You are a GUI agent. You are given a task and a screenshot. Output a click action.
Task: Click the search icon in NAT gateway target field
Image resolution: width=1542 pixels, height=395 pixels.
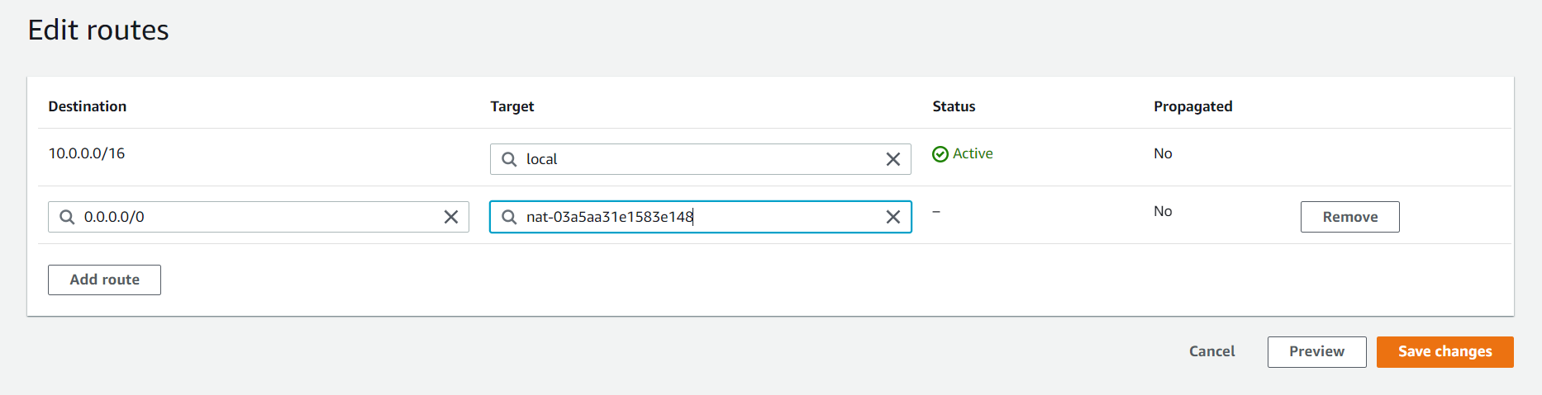tap(509, 217)
